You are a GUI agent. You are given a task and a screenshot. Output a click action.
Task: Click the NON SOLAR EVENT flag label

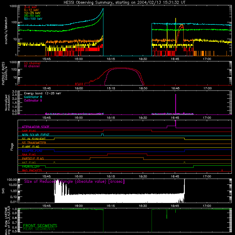36,135
